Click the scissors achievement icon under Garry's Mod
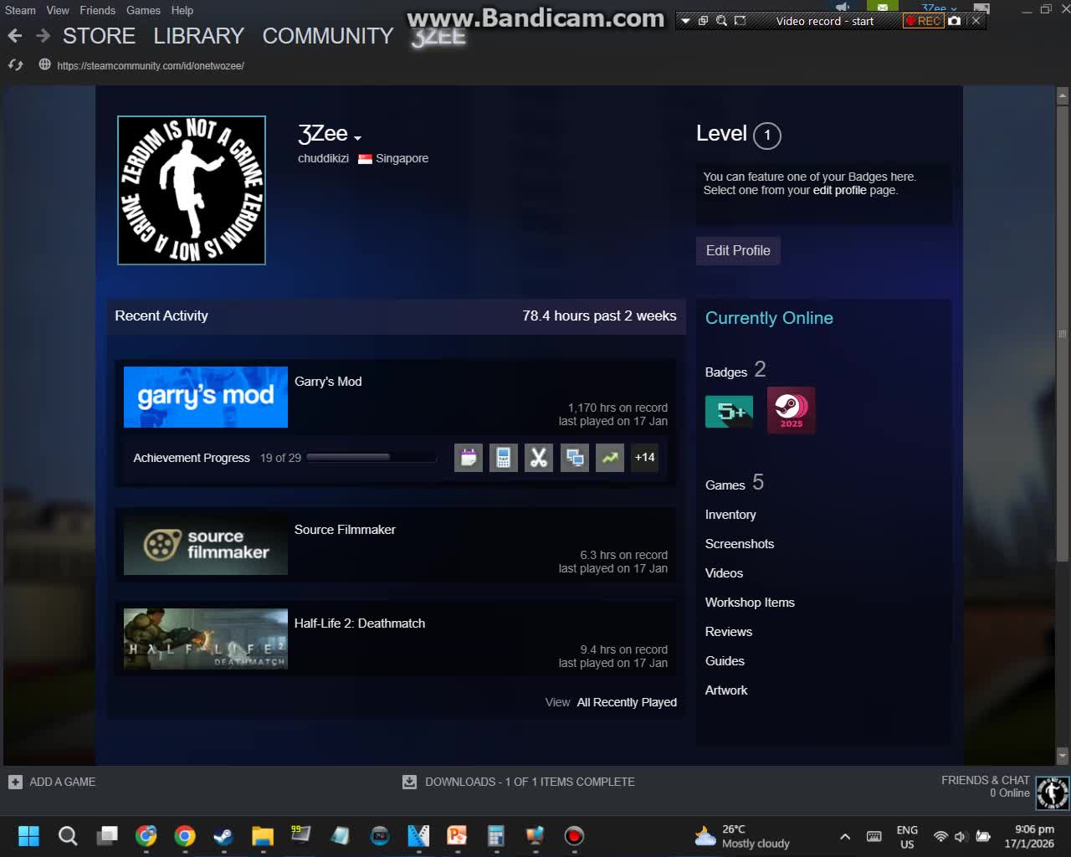The width and height of the screenshot is (1071, 857). click(x=538, y=458)
